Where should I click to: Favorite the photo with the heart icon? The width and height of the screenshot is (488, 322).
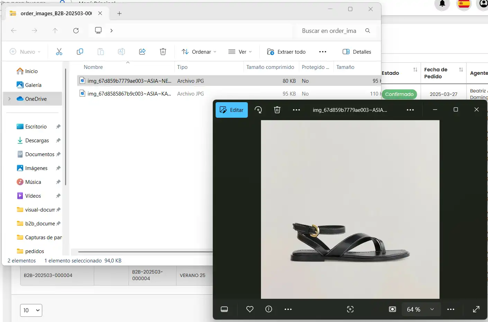[250, 309]
